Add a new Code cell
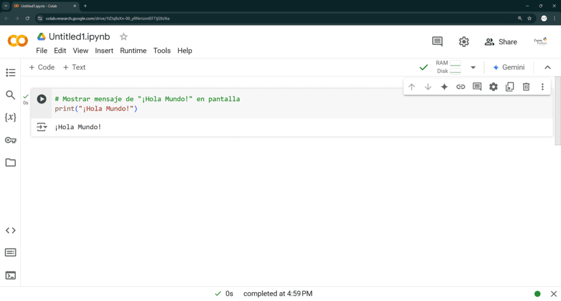The height and width of the screenshot is (301, 561). pos(42,67)
